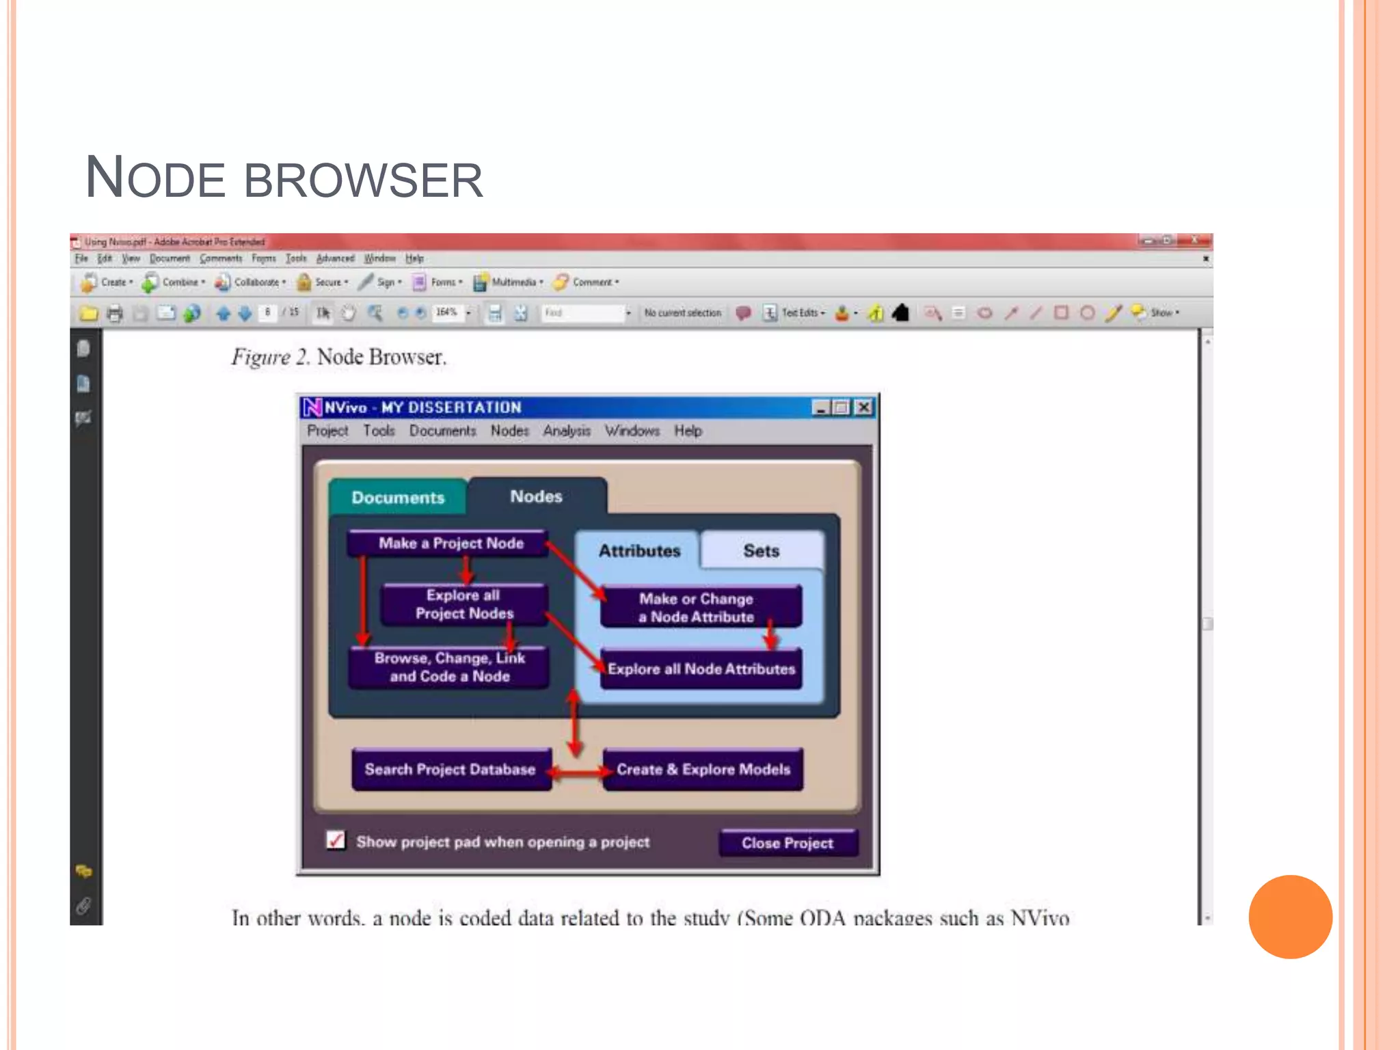Click the zoom out minus icon

[x=403, y=313]
